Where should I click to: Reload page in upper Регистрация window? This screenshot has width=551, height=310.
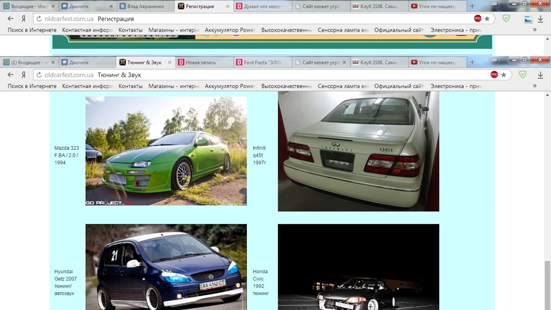coord(39,18)
